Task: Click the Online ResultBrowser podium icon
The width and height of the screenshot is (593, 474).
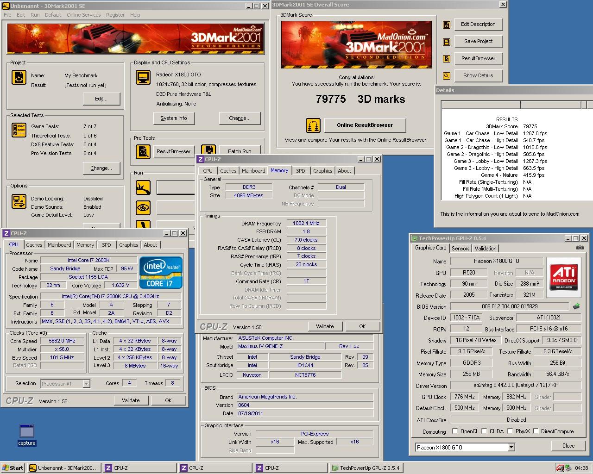Action: click(x=313, y=125)
